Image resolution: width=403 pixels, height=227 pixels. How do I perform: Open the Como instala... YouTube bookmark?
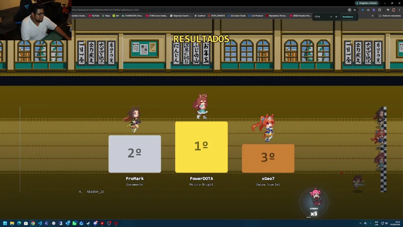coord(156,16)
